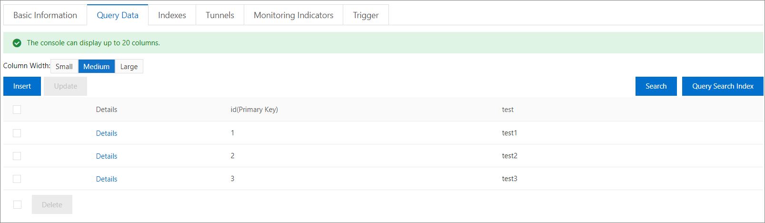
Task: Click the green success checkmark icon
Action: coord(17,43)
